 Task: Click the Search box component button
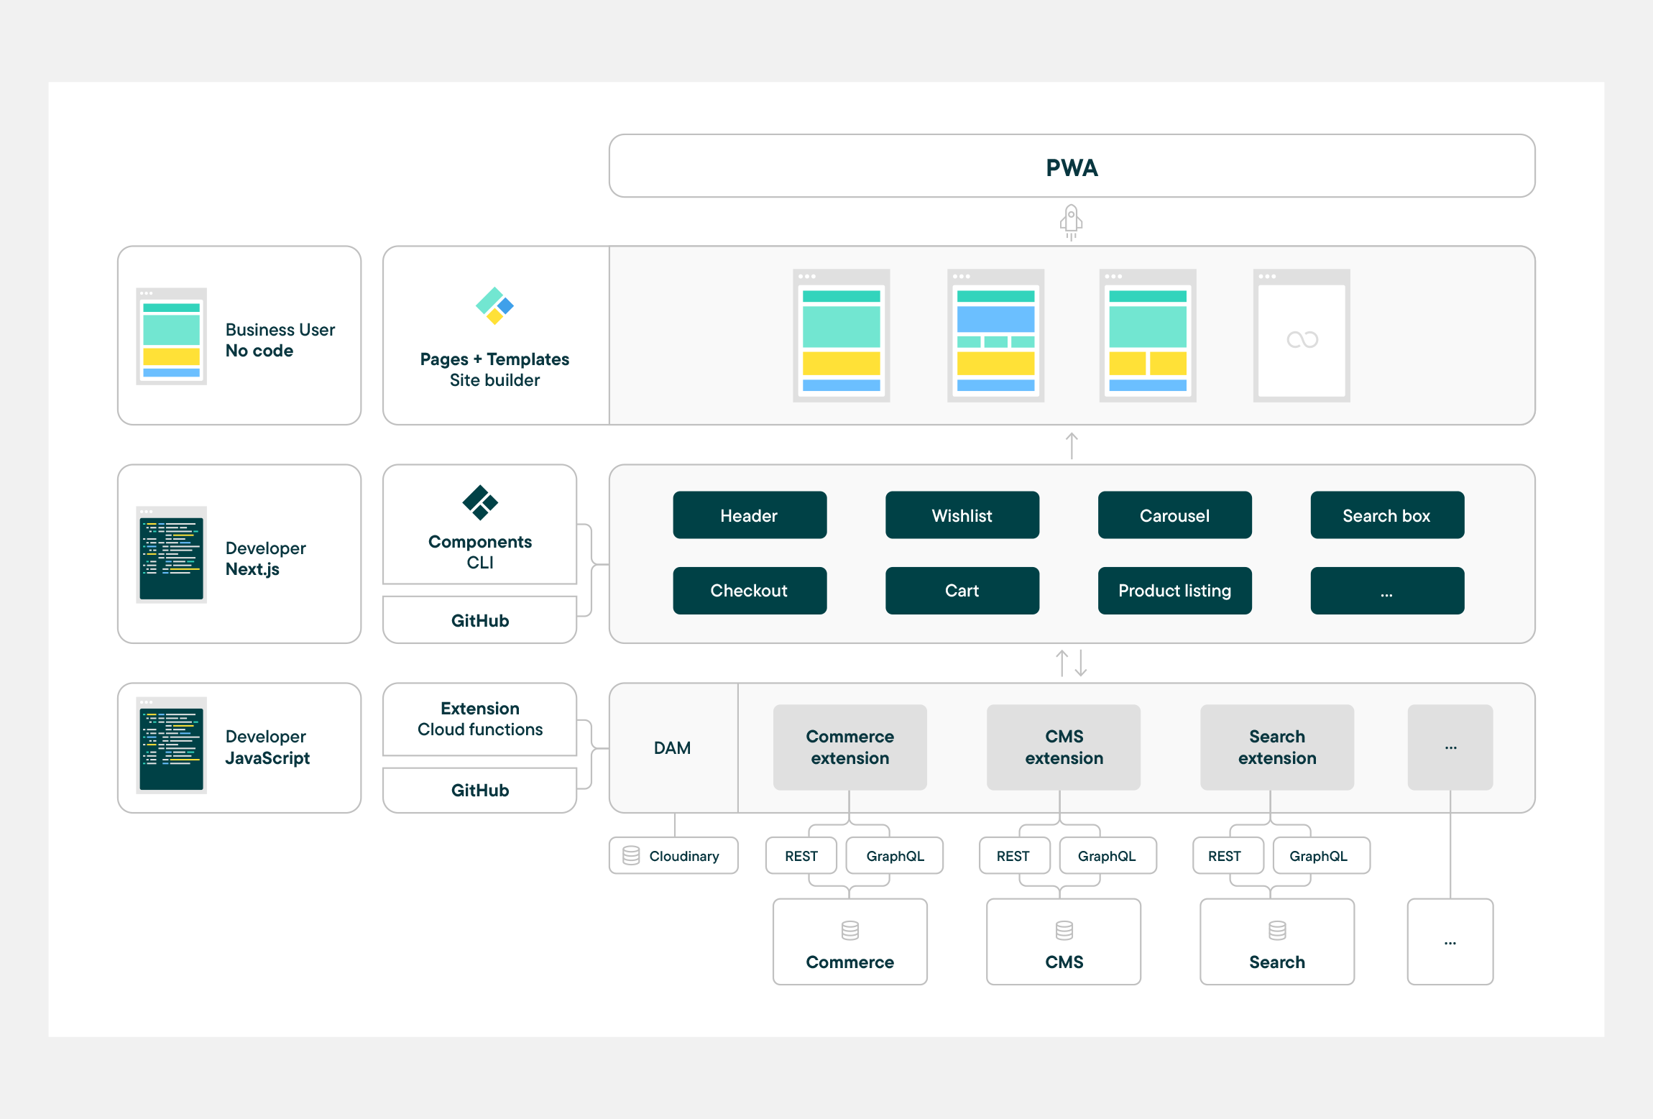click(x=1387, y=515)
